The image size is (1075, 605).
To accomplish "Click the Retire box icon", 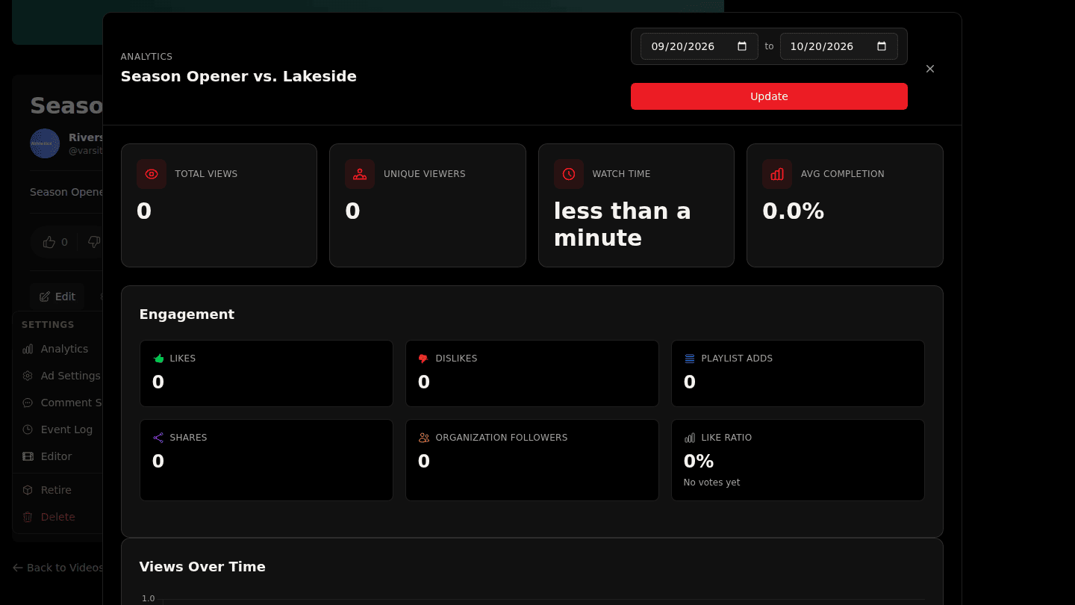I will 28,490.
